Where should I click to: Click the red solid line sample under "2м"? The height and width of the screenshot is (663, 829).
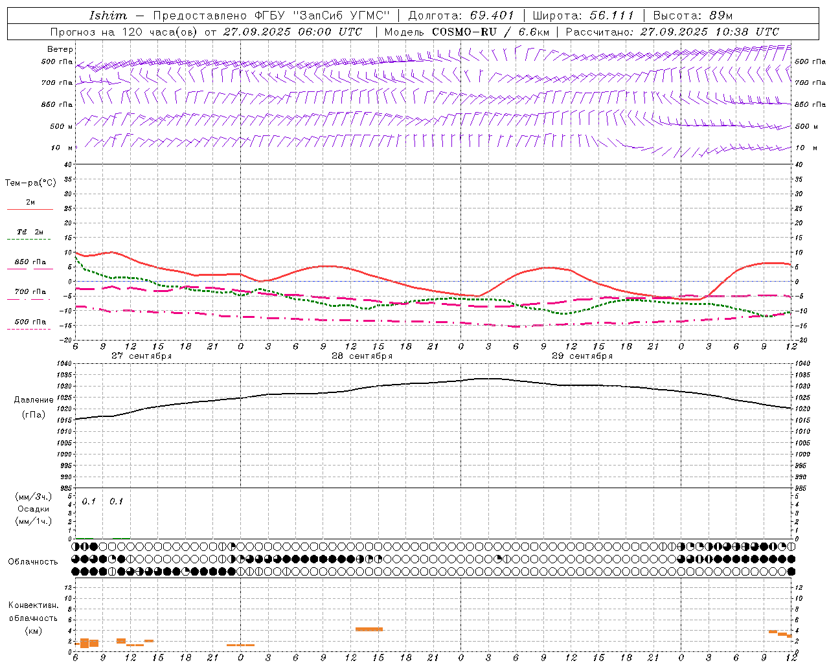point(30,210)
